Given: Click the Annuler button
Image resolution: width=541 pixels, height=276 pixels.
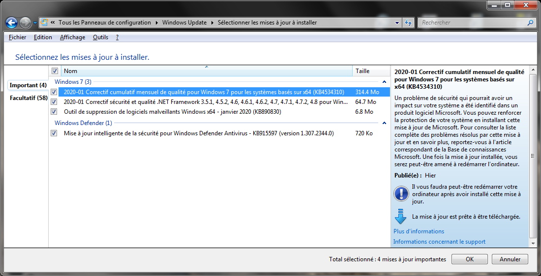Looking at the screenshot, I should [x=510, y=259].
